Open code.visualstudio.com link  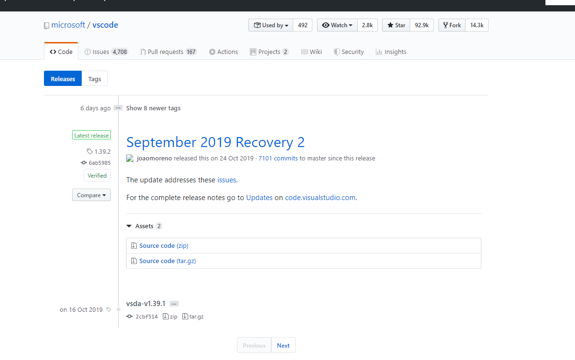320,197
